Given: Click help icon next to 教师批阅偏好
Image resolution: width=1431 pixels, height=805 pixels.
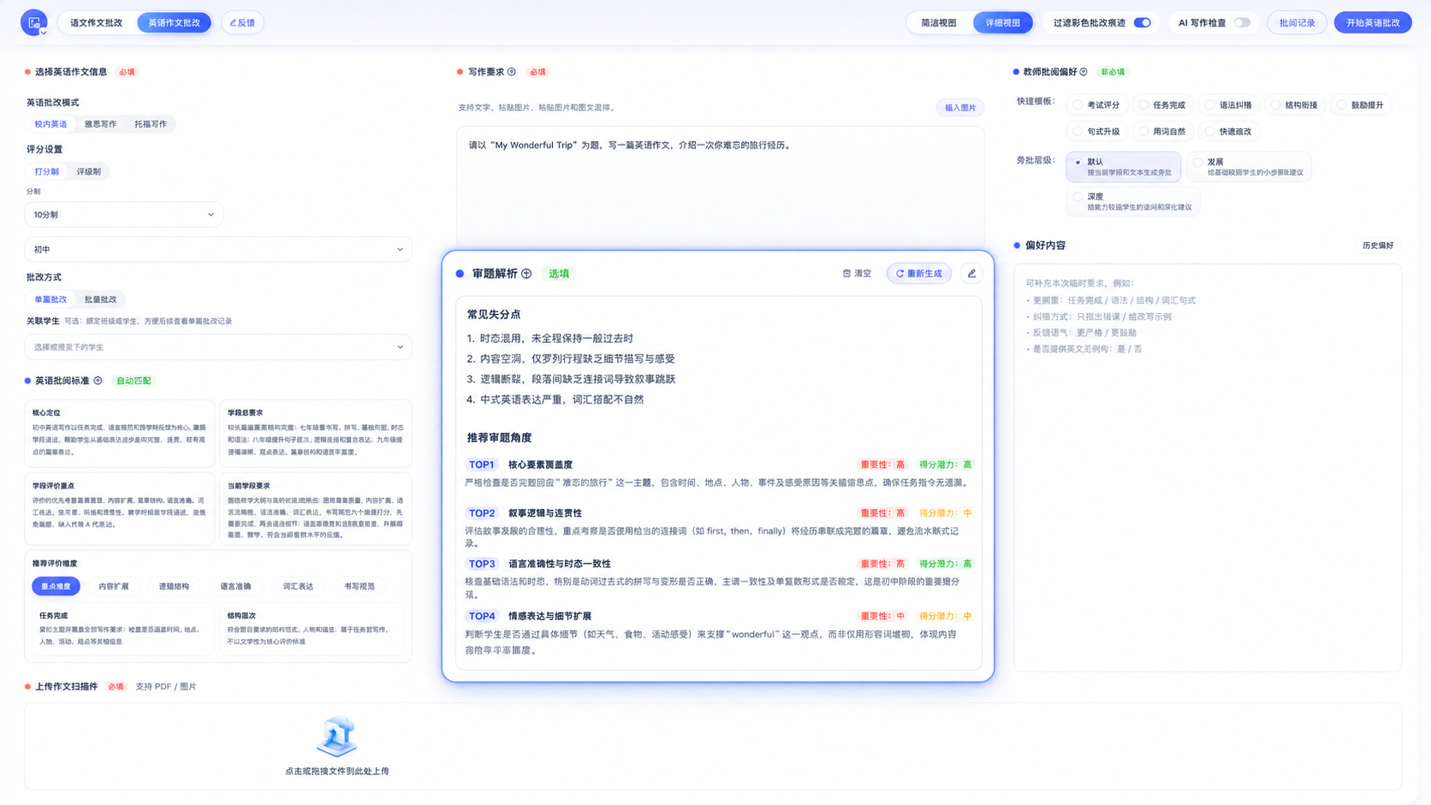Looking at the screenshot, I should (1084, 72).
